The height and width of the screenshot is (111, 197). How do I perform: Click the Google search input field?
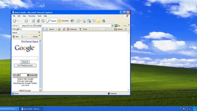[25, 58]
